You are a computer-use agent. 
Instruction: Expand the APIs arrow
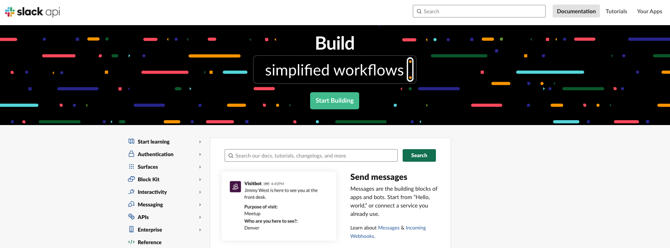200,217
